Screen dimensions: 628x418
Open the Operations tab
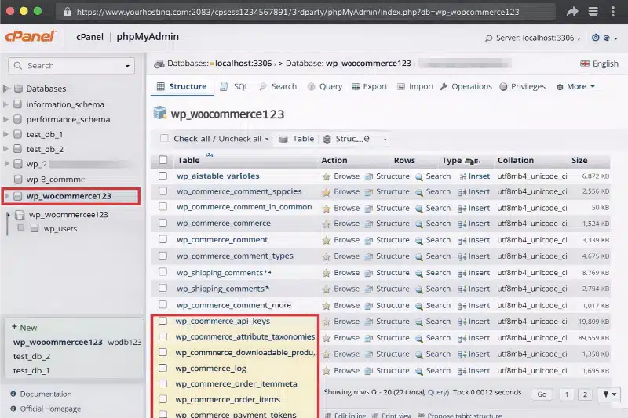(x=466, y=87)
